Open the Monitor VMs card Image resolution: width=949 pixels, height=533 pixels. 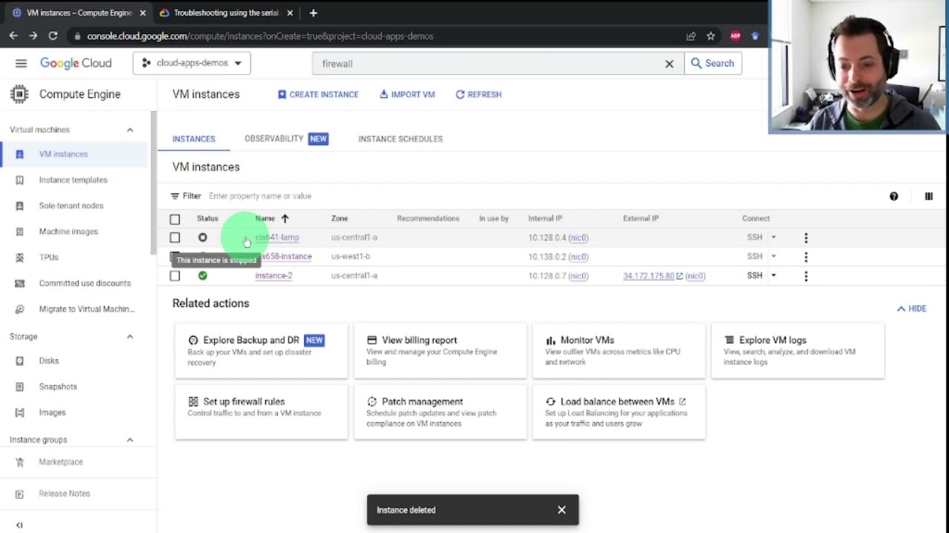[x=619, y=351]
